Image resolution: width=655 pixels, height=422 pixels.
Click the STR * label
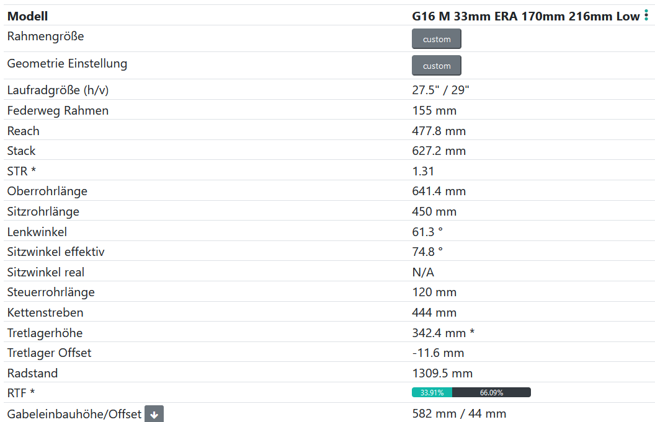21,171
